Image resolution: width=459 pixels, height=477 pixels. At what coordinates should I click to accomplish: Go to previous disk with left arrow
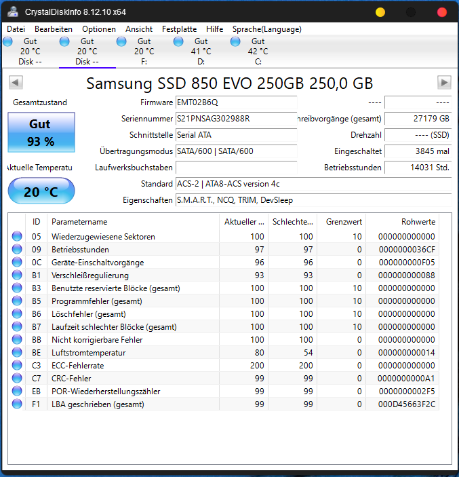pos(16,83)
